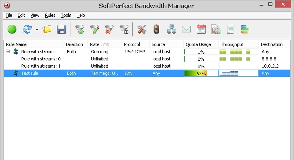Screen dimensions: 294x160
Task: Click the blue refresh arrows icon
Action: [27, 30]
